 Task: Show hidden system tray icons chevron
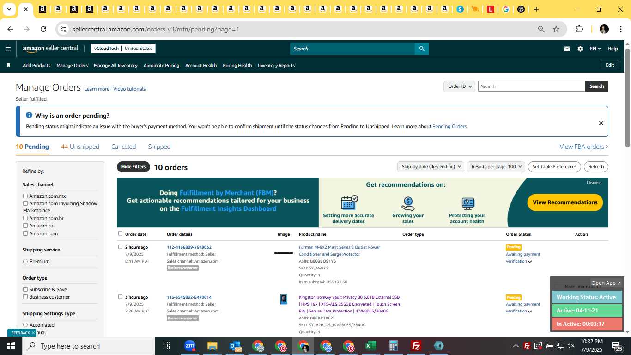(x=516, y=346)
